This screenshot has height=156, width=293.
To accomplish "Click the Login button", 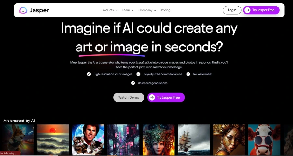I will point(232,10).
